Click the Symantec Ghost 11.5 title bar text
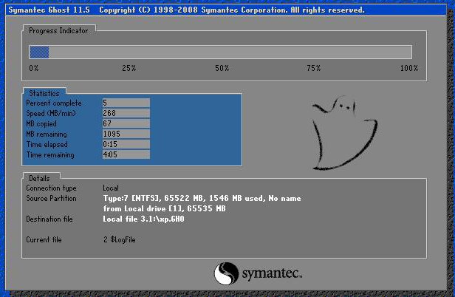The image size is (455, 297). tap(186, 10)
